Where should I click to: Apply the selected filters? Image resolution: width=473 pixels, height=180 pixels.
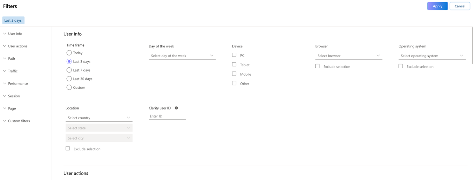[437, 6]
